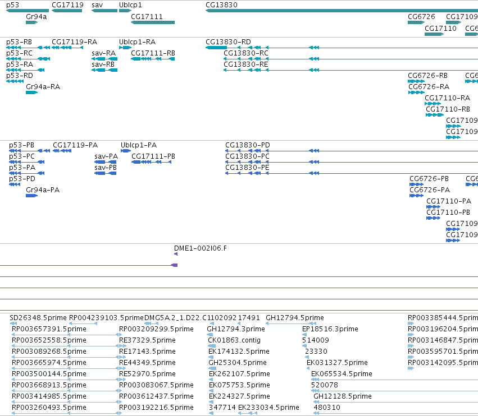The height and width of the screenshot is (416, 478).
Task: Select the CG13830-PE protein feature
Action: coord(352,173)
